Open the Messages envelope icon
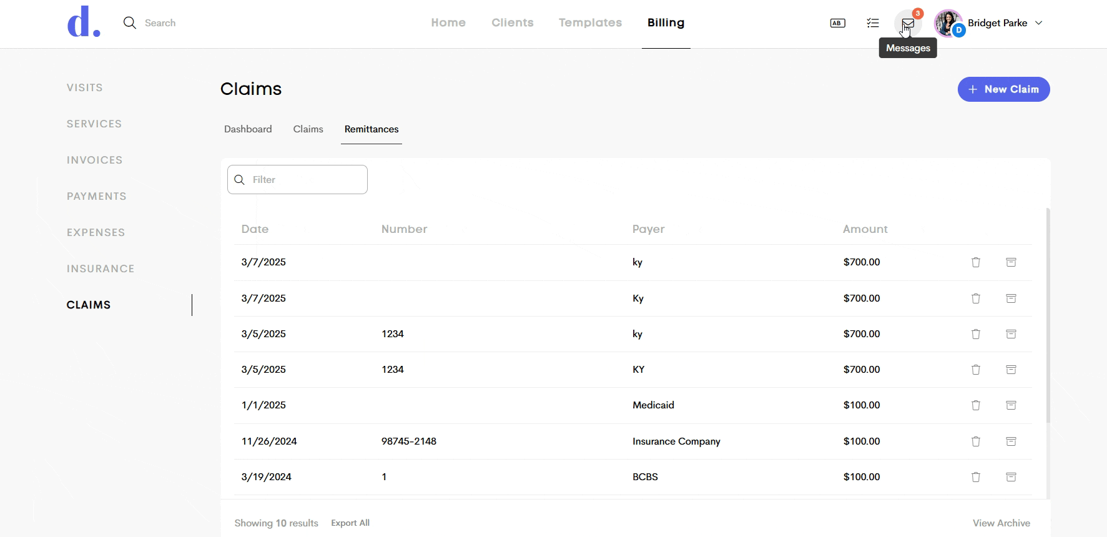The width and height of the screenshot is (1107, 537). pyautogui.click(x=908, y=24)
